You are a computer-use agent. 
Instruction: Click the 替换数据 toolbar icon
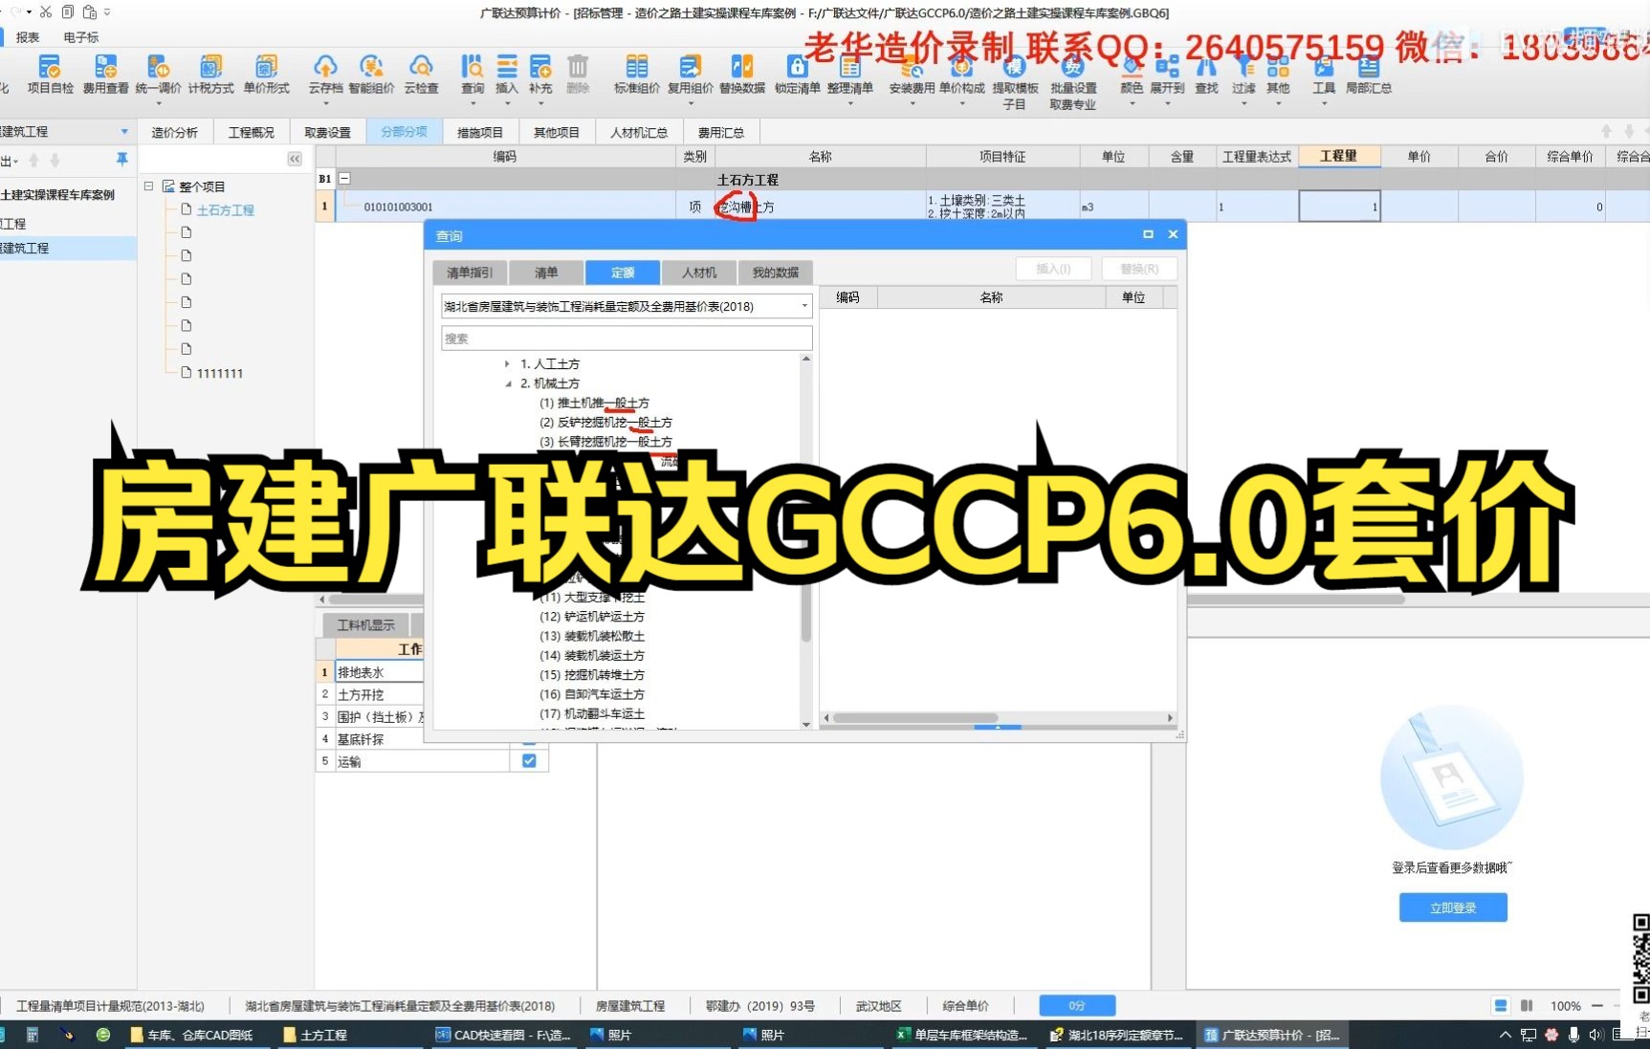(742, 75)
